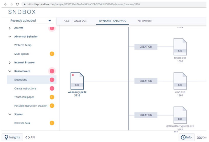Click process ID 1092 under taskse.exe

pyautogui.click(x=180, y=61)
